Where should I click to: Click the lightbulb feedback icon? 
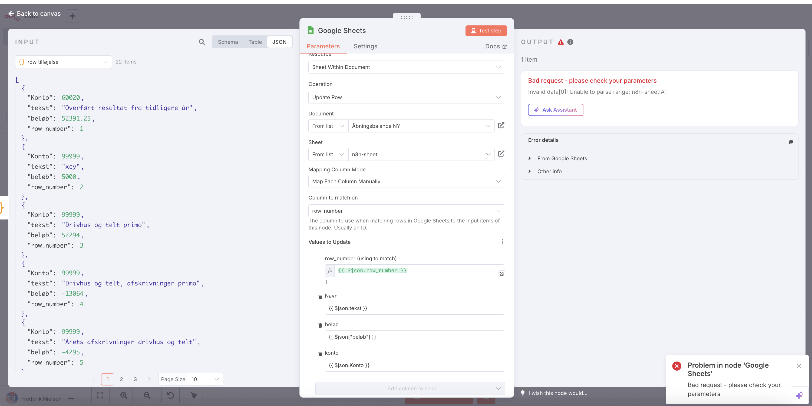523,393
